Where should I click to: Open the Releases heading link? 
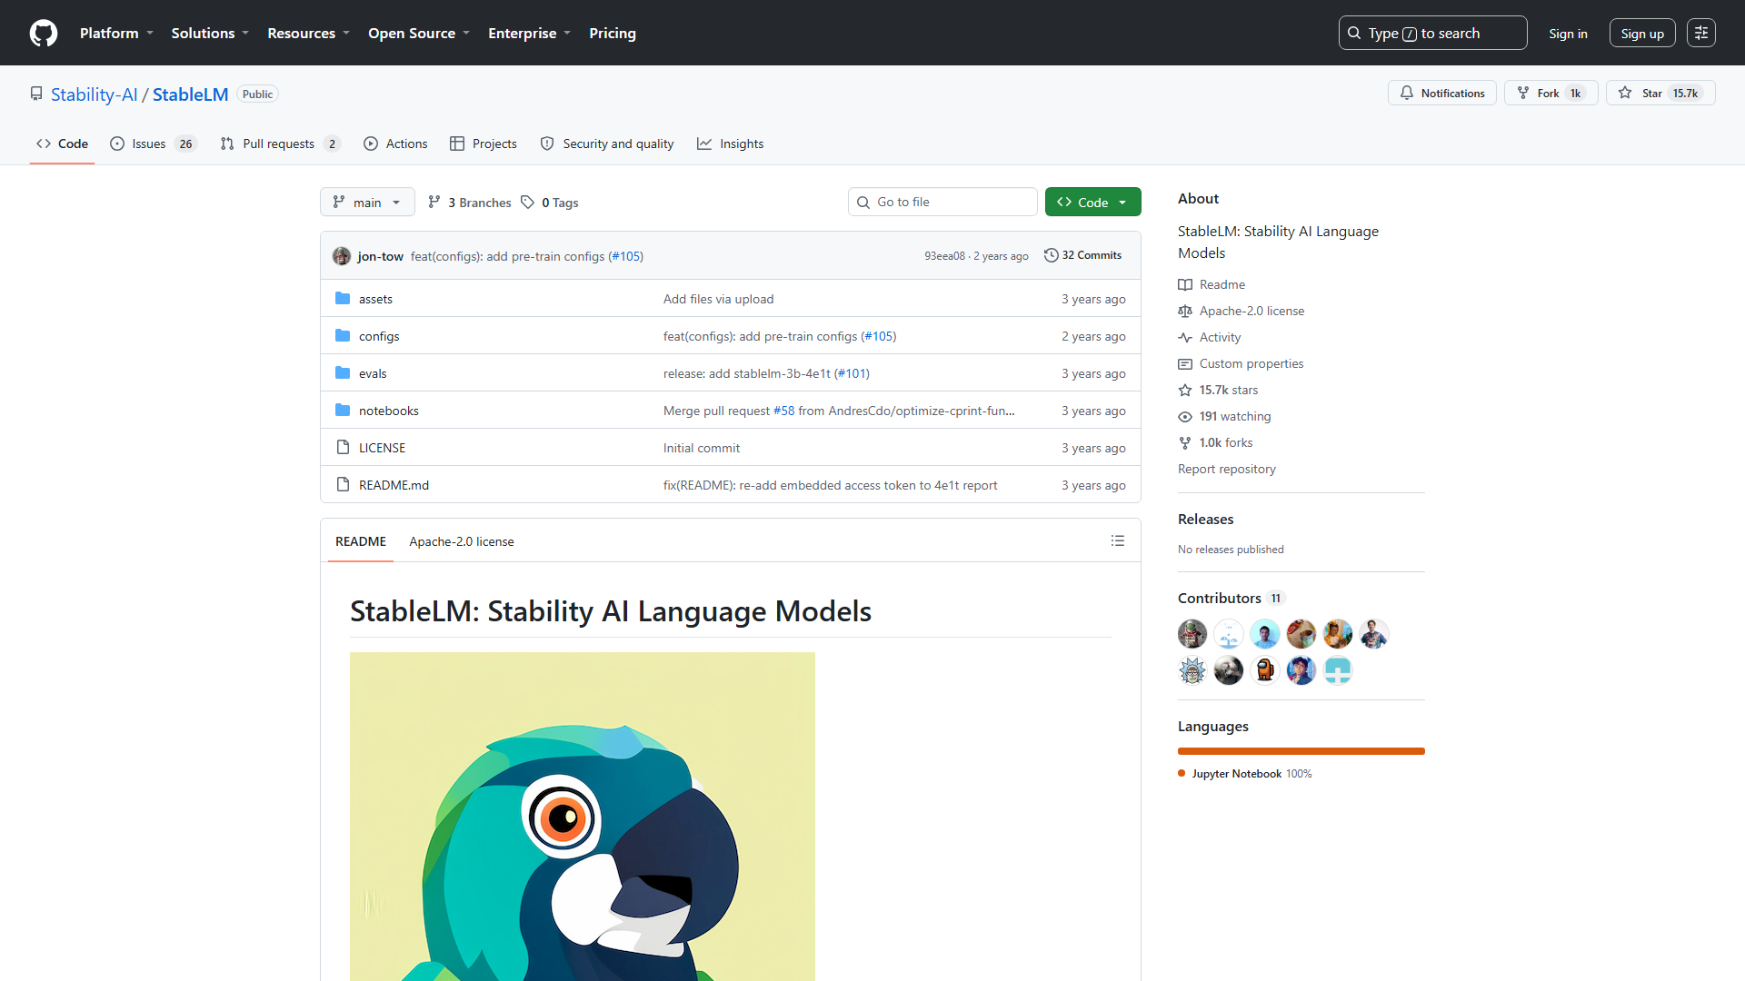(x=1206, y=519)
